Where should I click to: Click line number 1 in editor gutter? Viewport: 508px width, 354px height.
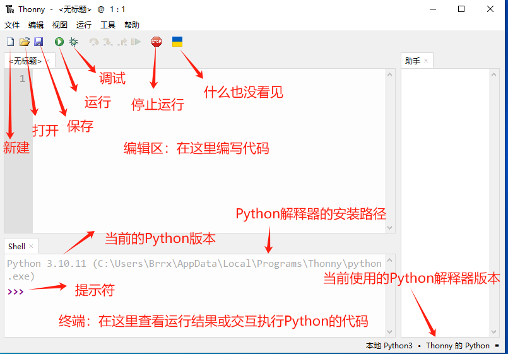[22, 78]
